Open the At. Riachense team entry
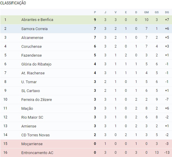 (x=33, y=73)
